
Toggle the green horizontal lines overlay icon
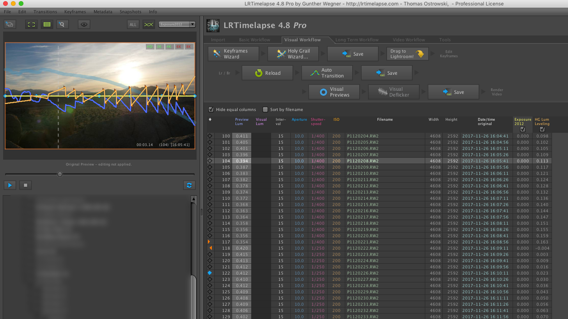(47, 24)
